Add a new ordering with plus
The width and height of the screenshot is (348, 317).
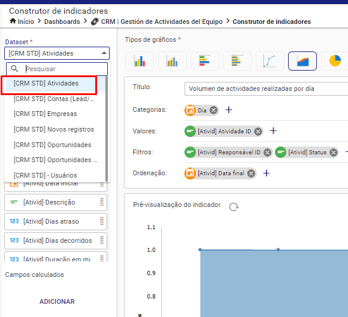267,173
